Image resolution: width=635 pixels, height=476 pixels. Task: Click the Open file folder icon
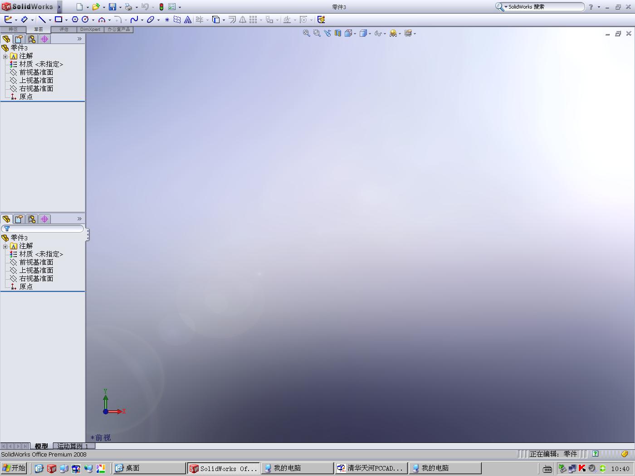click(x=96, y=7)
